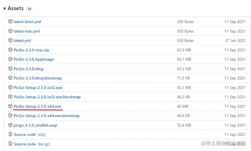Click the zip file icon beside Source code (tar.gz)
Image resolution: width=251 pixels, height=151 pixels.
pos(10,144)
